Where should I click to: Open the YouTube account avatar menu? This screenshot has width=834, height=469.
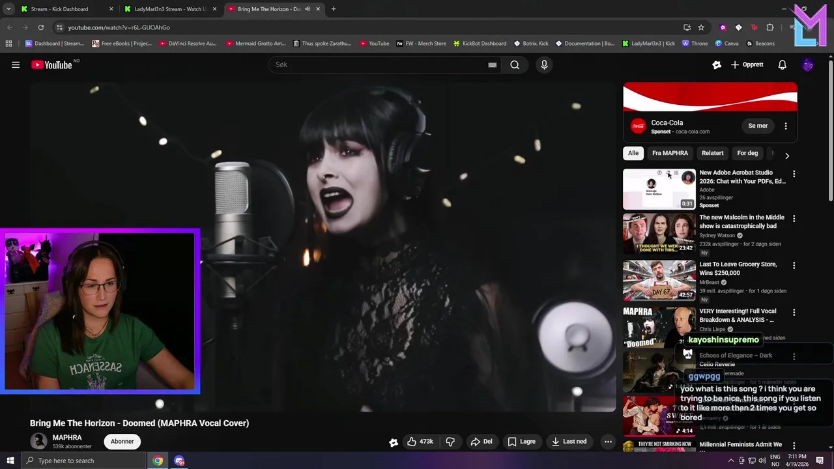pos(807,64)
